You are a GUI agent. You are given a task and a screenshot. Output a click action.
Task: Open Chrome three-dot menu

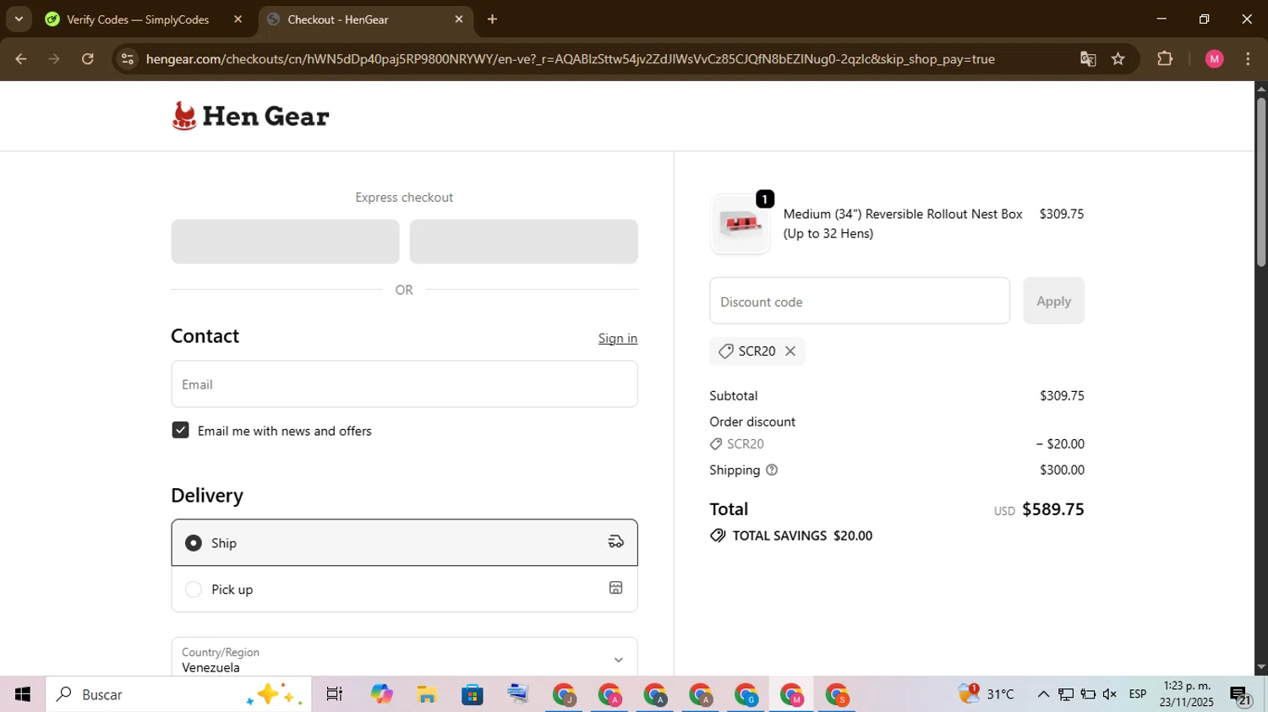point(1249,59)
